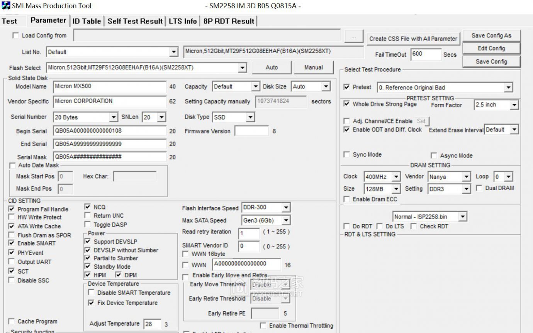Enable the Do LTS checkbox

tap(380, 226)
